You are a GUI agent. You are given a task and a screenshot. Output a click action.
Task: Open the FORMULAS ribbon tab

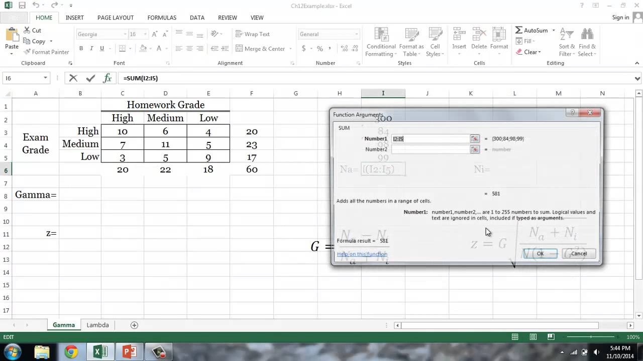pyautogui.click(x=162, y=18)
